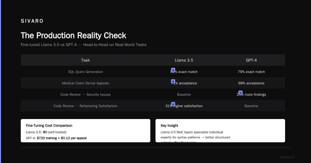Screen dimensions: 311x163
Task: Click the Baseline cell under Llama 3.5
Action: pyautogui.click(x=184, y=94)
